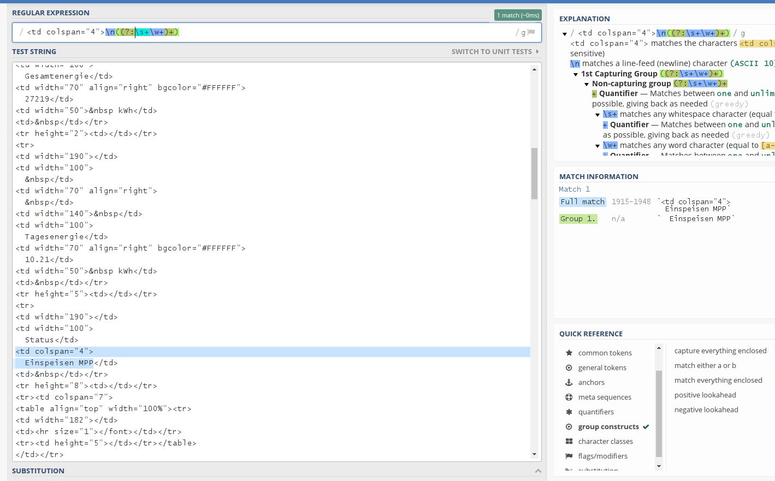The image size is (775, 481).
Task: Collapse the top regex explanation tree node
Action: point(565,34)
